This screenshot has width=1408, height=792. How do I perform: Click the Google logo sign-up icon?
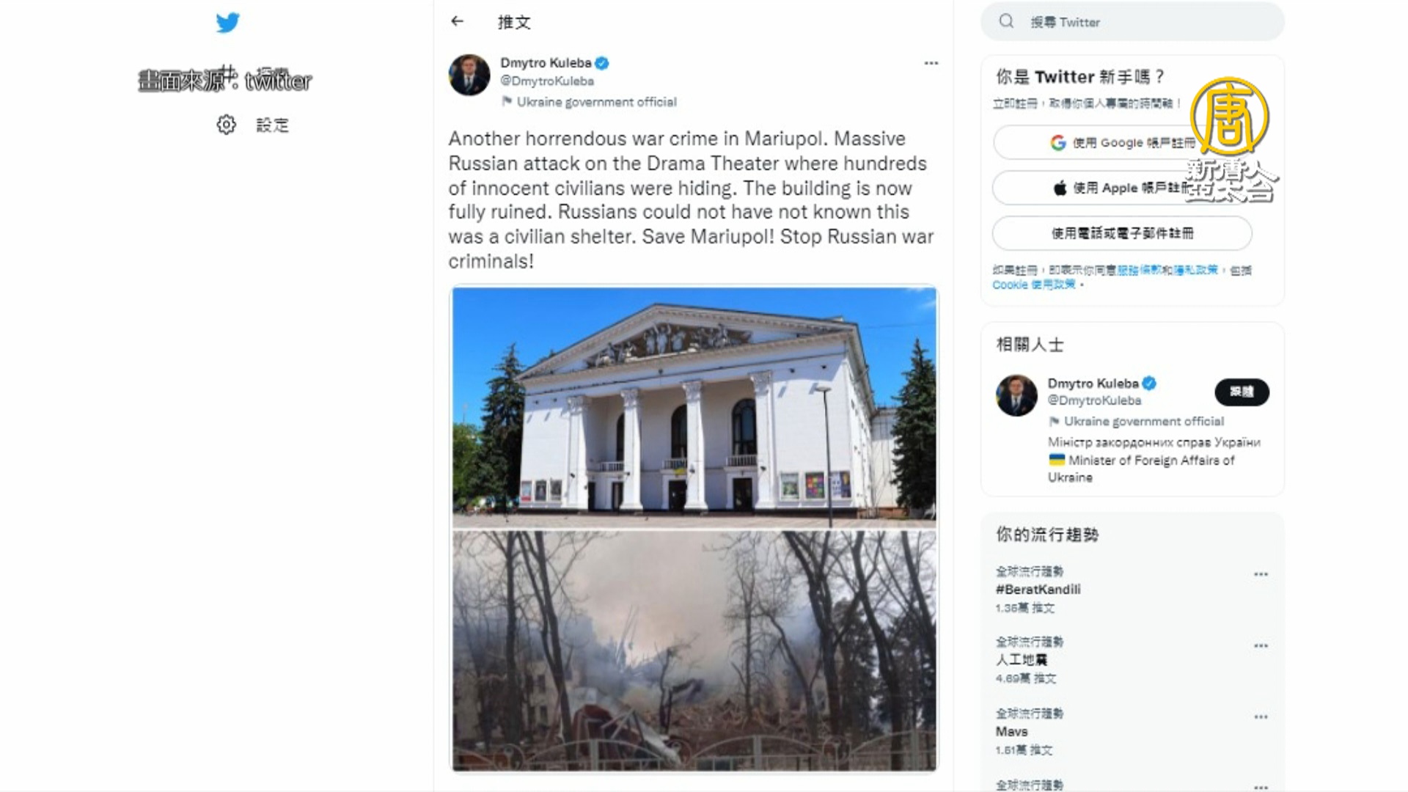point(1057,143)
